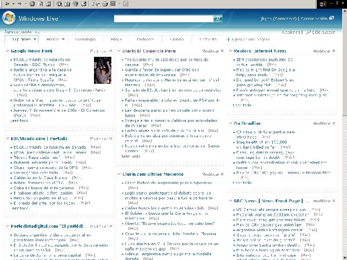The image size is (347, 260).
Task: Close the Periodistadigital.com module
Action: click(x=111, y=226)
